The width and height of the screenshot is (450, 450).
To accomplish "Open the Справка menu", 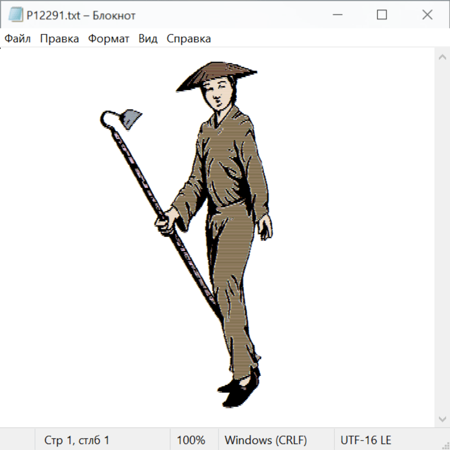I will tap(188, 39).
